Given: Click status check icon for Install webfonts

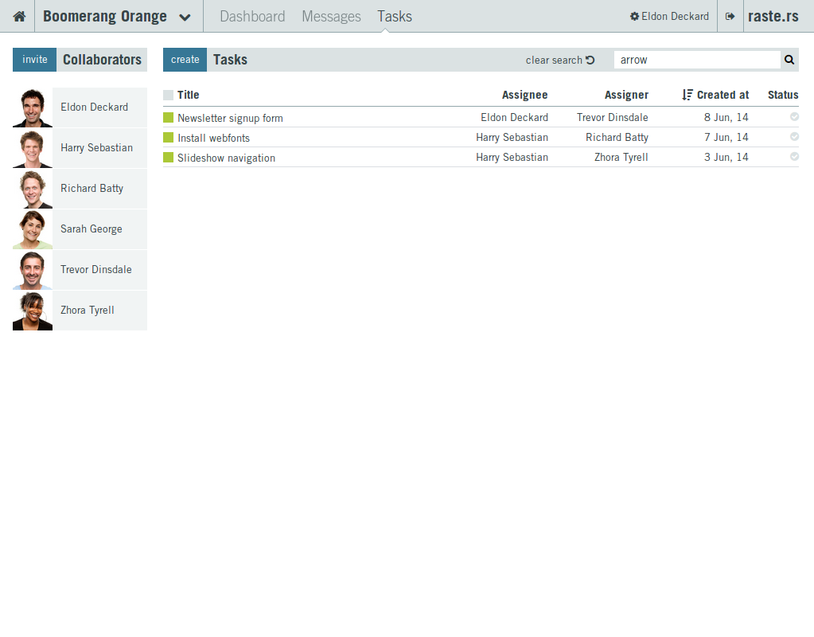Looking at the screenshot, I should [794, 137].
